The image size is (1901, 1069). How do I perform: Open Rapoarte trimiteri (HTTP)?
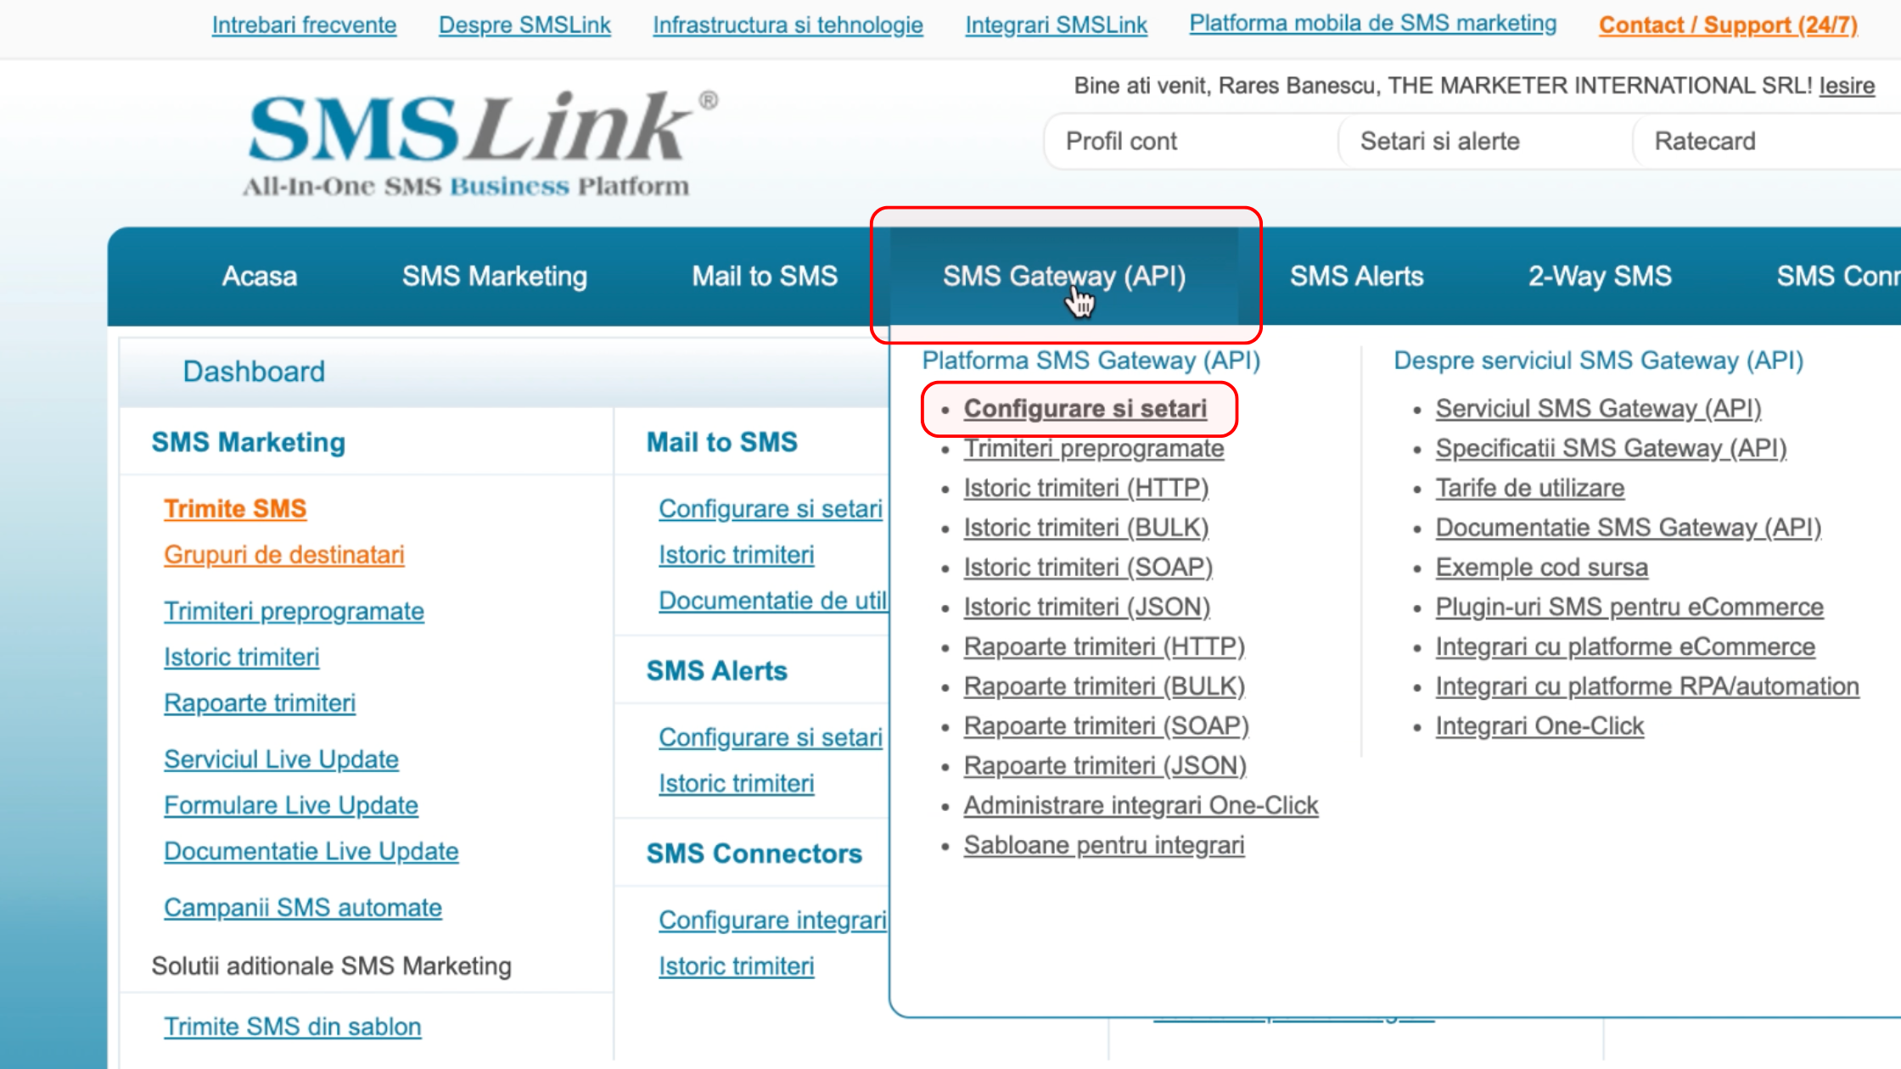(x=1104, y=647)
